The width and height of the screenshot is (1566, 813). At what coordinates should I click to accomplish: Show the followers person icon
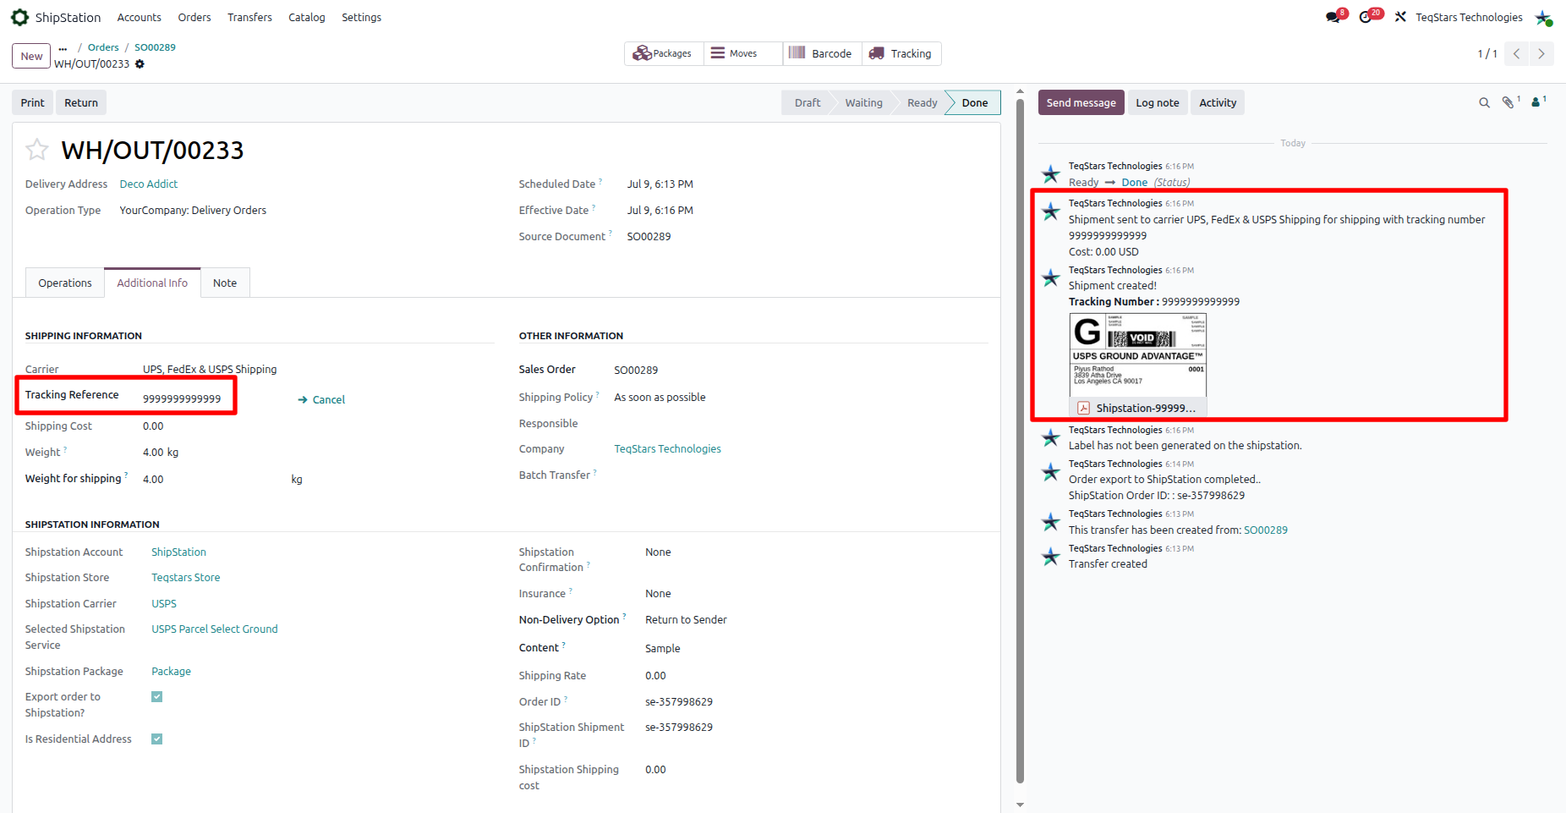[x=1537, y=102]
